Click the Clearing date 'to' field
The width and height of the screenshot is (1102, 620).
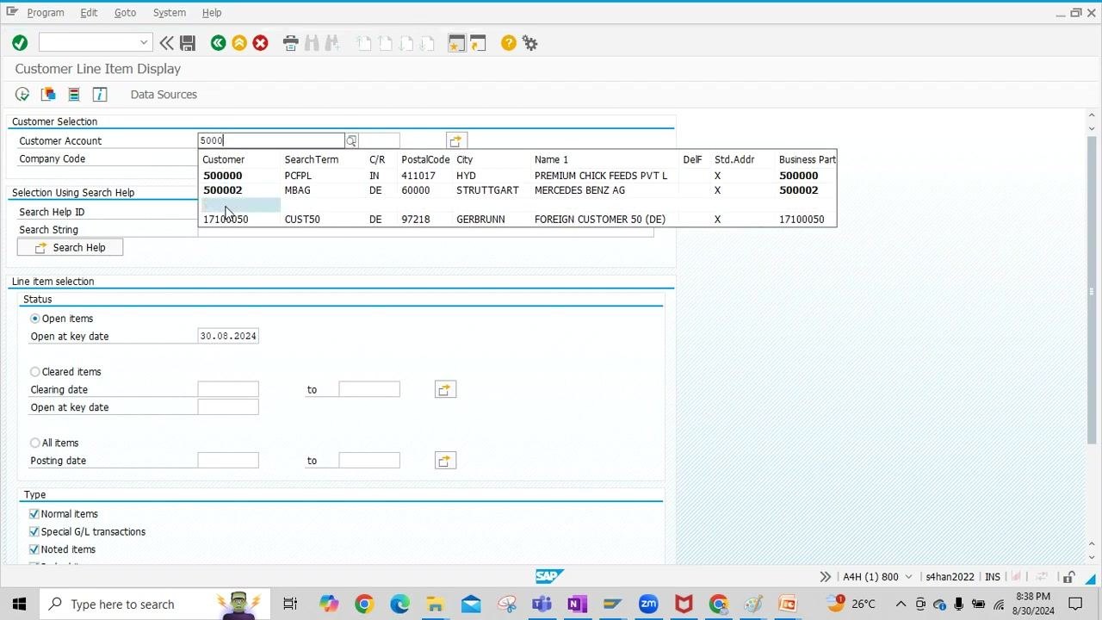(x=369, y=389)
